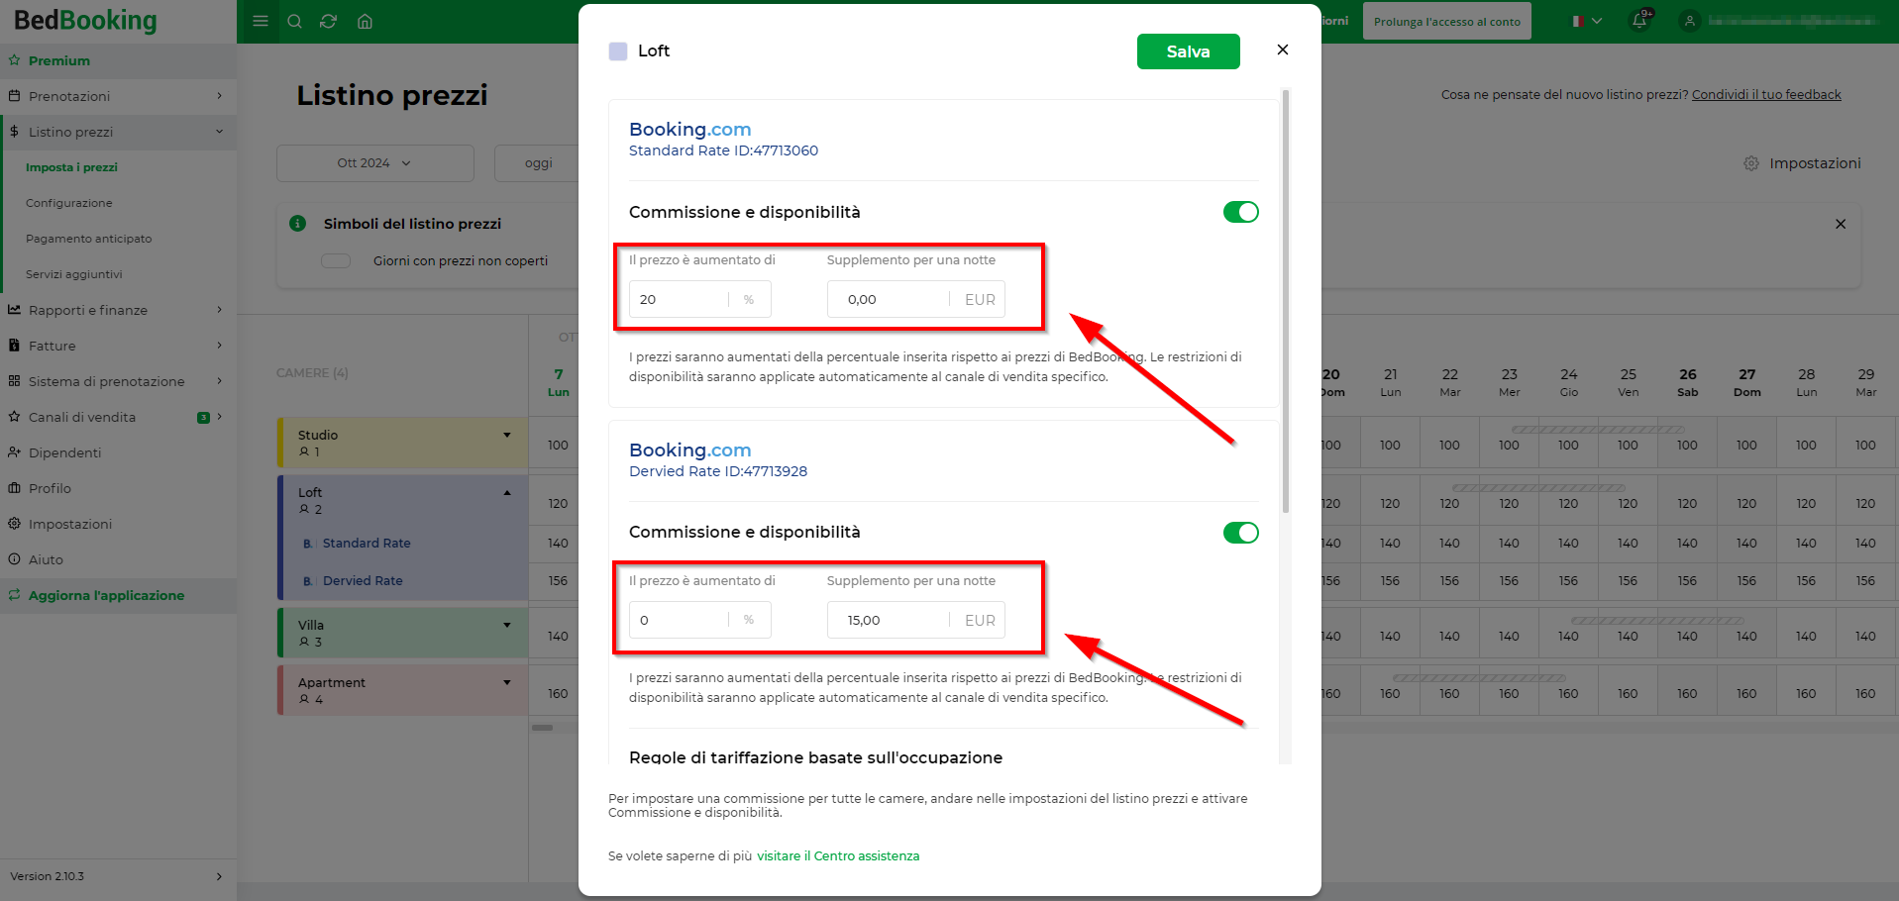Click the refresh sync icon
The height and width of the screenshot is (901, 1899).
click(x=329, y=21)
